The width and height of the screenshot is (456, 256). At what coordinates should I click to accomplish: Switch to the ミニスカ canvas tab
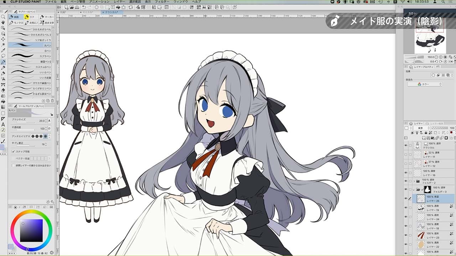pyautogui.click(x=88, y=12)
